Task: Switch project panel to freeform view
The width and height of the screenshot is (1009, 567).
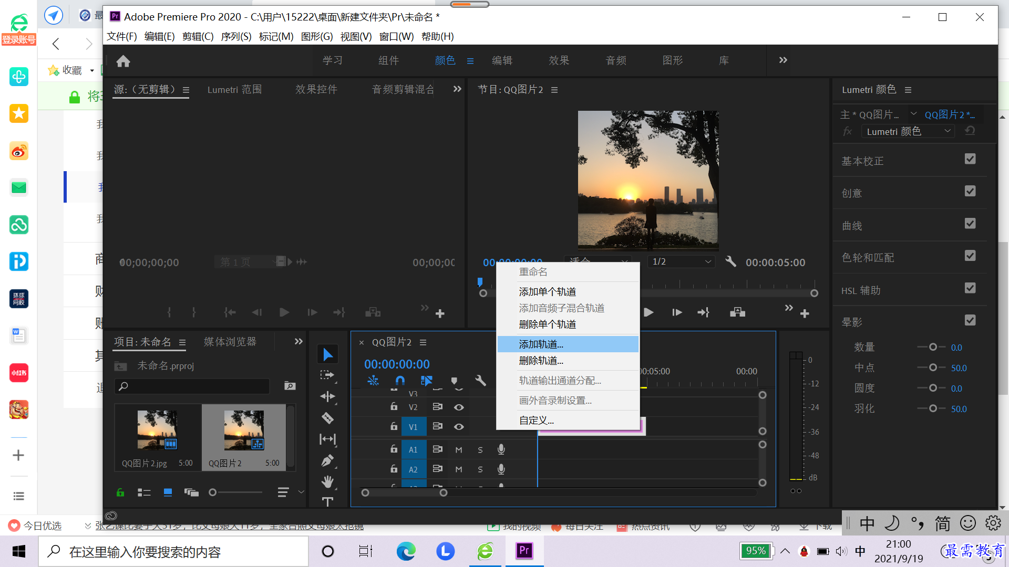Action: click(x=191, y=492)
